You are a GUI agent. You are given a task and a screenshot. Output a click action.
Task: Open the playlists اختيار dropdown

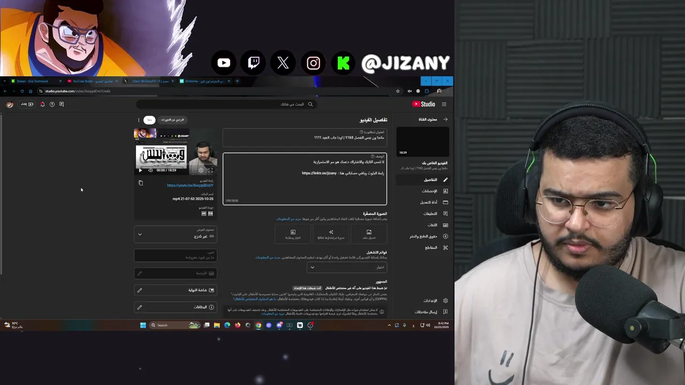(x=347, y=267)
